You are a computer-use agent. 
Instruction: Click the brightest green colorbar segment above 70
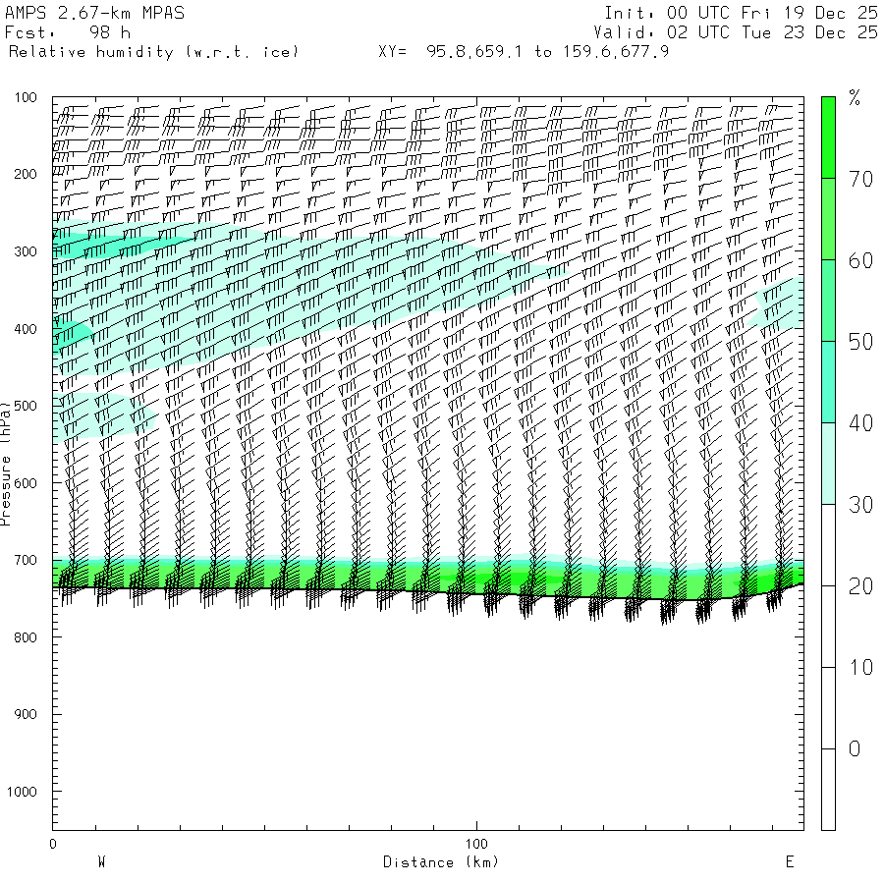[828, 138]
